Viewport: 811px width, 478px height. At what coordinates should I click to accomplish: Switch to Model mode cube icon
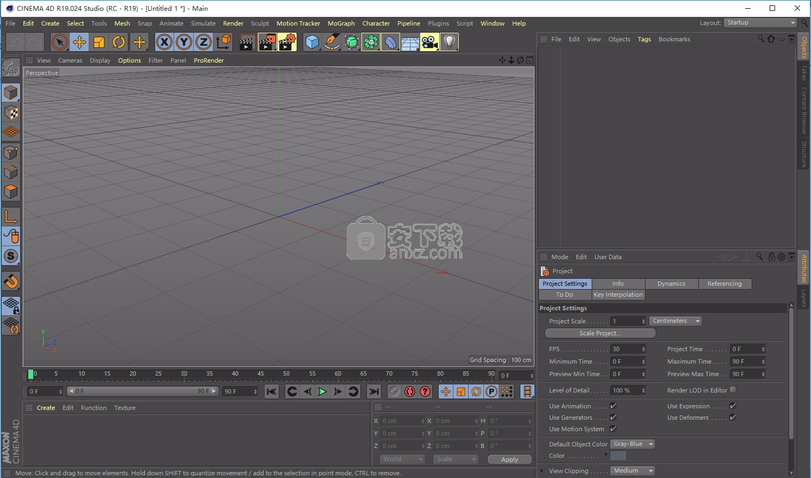pyautogui.click(x=11, y=93)
